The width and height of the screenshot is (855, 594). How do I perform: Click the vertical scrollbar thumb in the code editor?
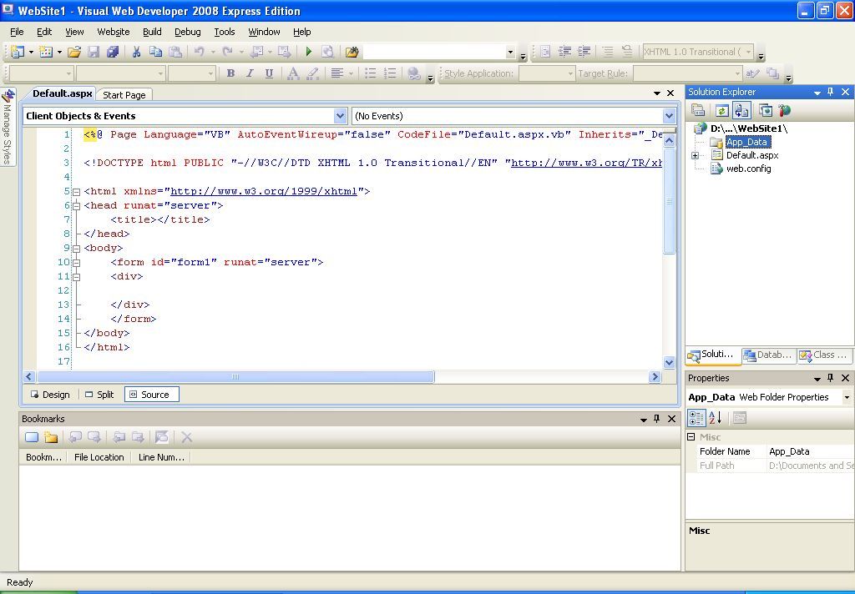pos(669,201)
